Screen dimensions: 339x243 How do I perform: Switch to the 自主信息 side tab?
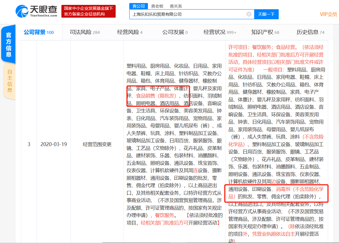[x=10, y=81]
